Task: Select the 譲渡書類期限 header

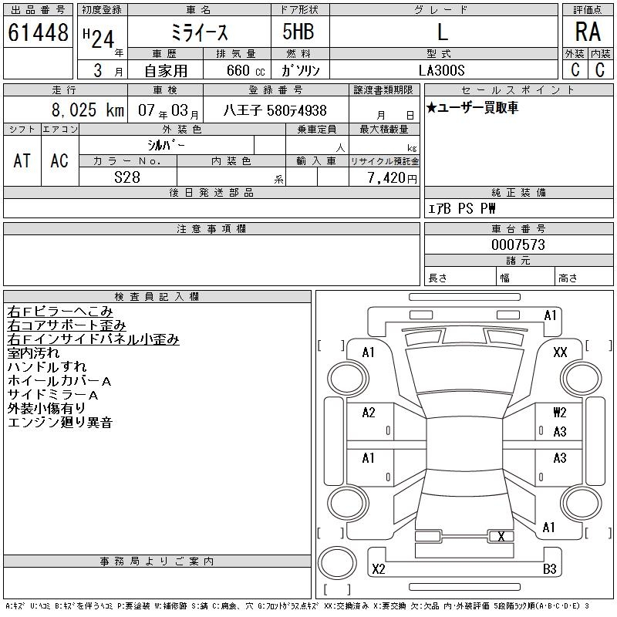Action: pos(383,90)
